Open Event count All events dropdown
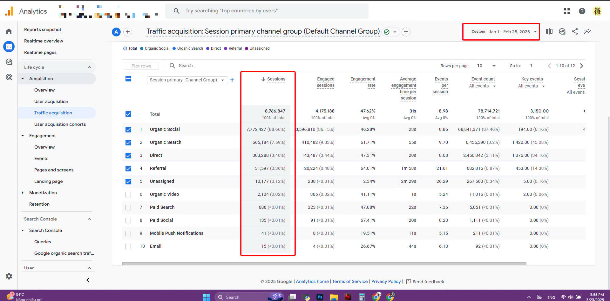 482,86
